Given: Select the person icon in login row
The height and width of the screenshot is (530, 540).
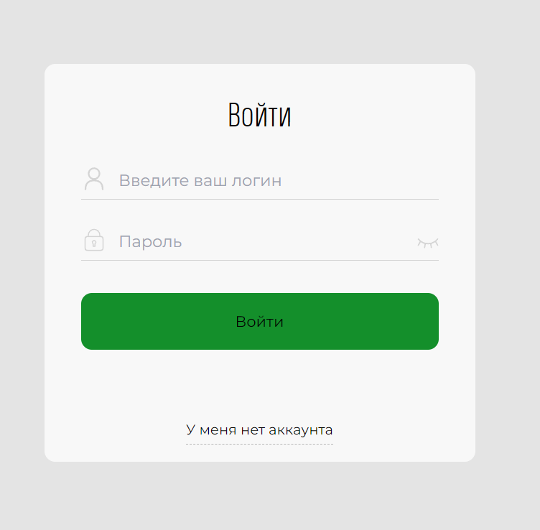Looking at the screenshot, I should pyautogui.click(x=94, y=179).
